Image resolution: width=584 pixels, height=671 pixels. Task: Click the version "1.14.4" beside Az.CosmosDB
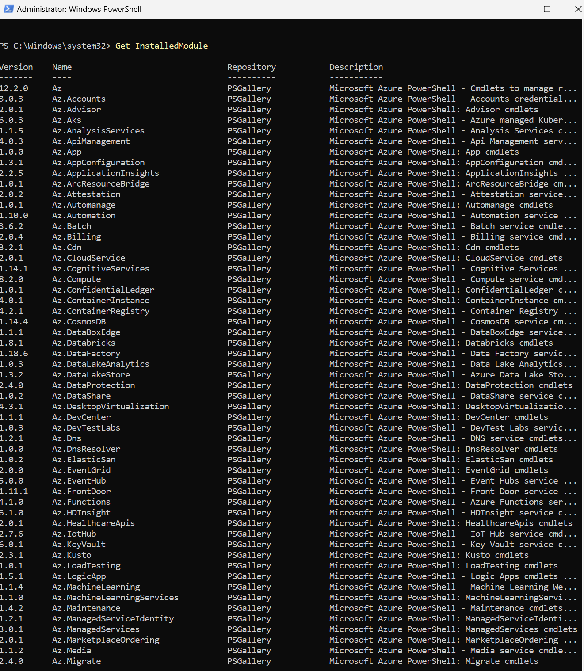click(14, 322)
